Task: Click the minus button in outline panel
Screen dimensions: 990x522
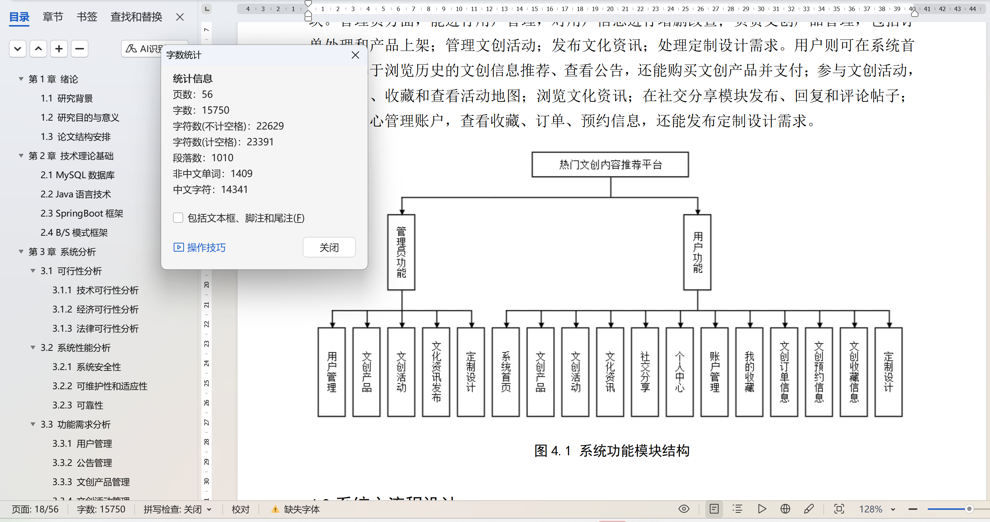Action: [80, 49]
